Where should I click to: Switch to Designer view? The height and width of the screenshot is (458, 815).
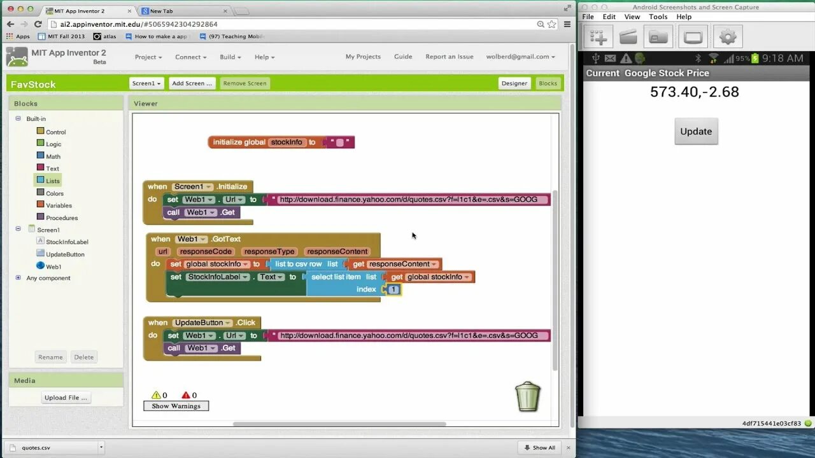pyautogui.click(x=514, y=83)
